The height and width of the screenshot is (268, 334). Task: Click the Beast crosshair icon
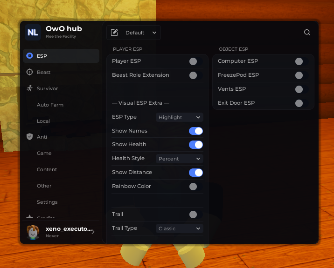tap(29, 72)
